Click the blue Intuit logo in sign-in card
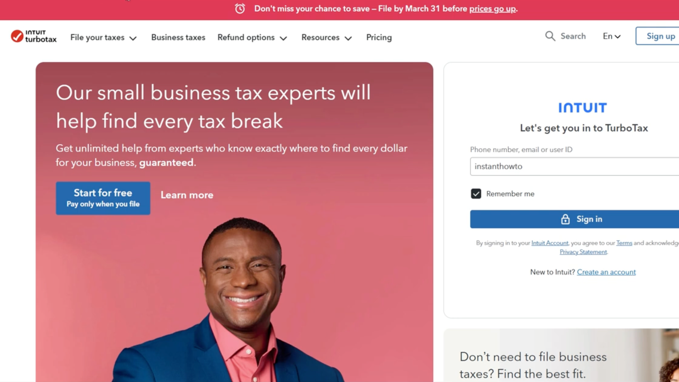The width and height of the screenshot is (679, 382). [x=583, y=107]
